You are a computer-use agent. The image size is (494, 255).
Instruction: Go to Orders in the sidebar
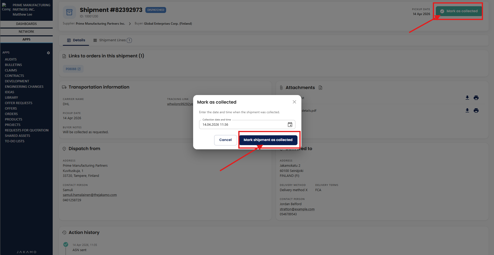[x=11, y=114]
